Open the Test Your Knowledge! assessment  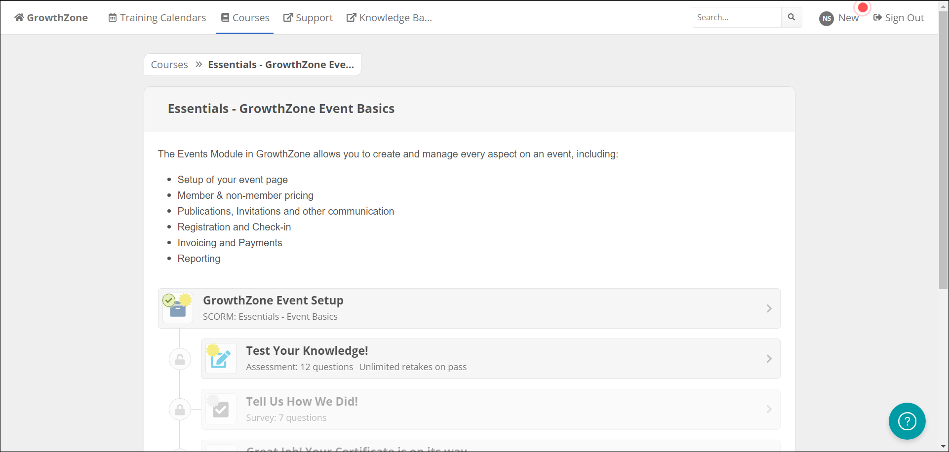point(491,359)
